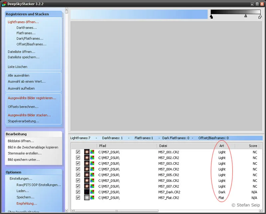Click Bild in die Zwischenablage kopieren
This screenshot has height=214, width=266.
(x=33, y=147)
